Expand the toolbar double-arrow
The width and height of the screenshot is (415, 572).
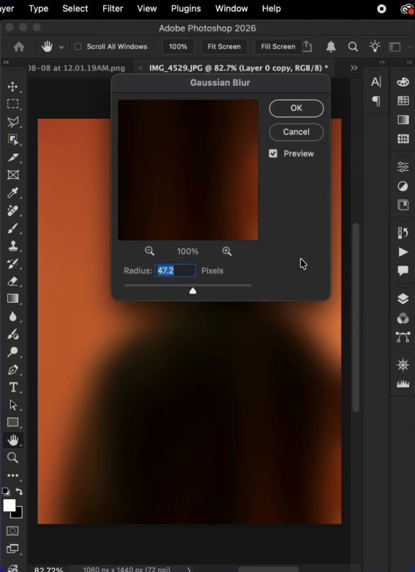pos(6,62)
